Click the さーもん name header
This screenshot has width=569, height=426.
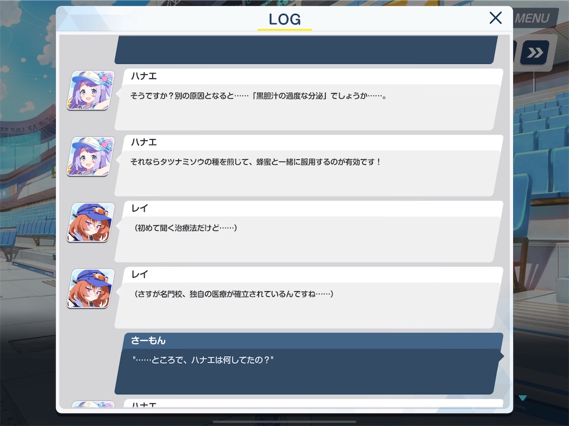pos(148,341)
